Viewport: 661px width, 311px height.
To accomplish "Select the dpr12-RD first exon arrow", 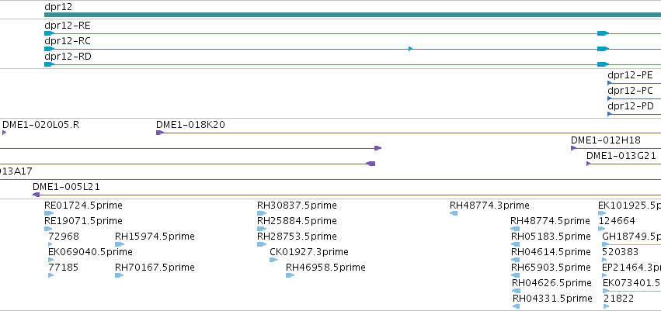I will (x=49, y=64).
